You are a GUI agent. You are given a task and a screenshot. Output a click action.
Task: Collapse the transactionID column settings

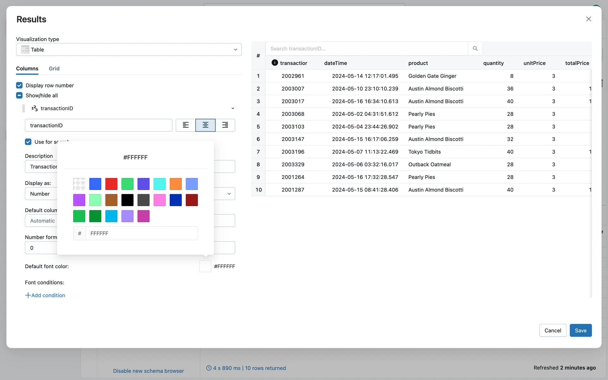tap(233, 108)
